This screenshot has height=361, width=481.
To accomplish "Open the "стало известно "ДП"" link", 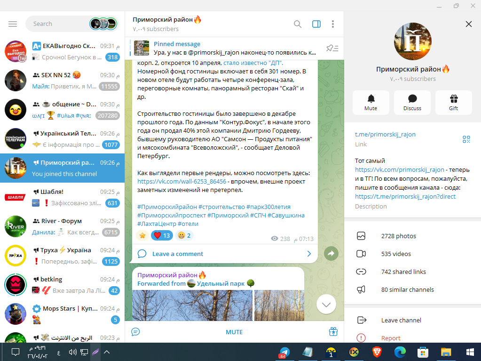I will click(x=253, y=63).
